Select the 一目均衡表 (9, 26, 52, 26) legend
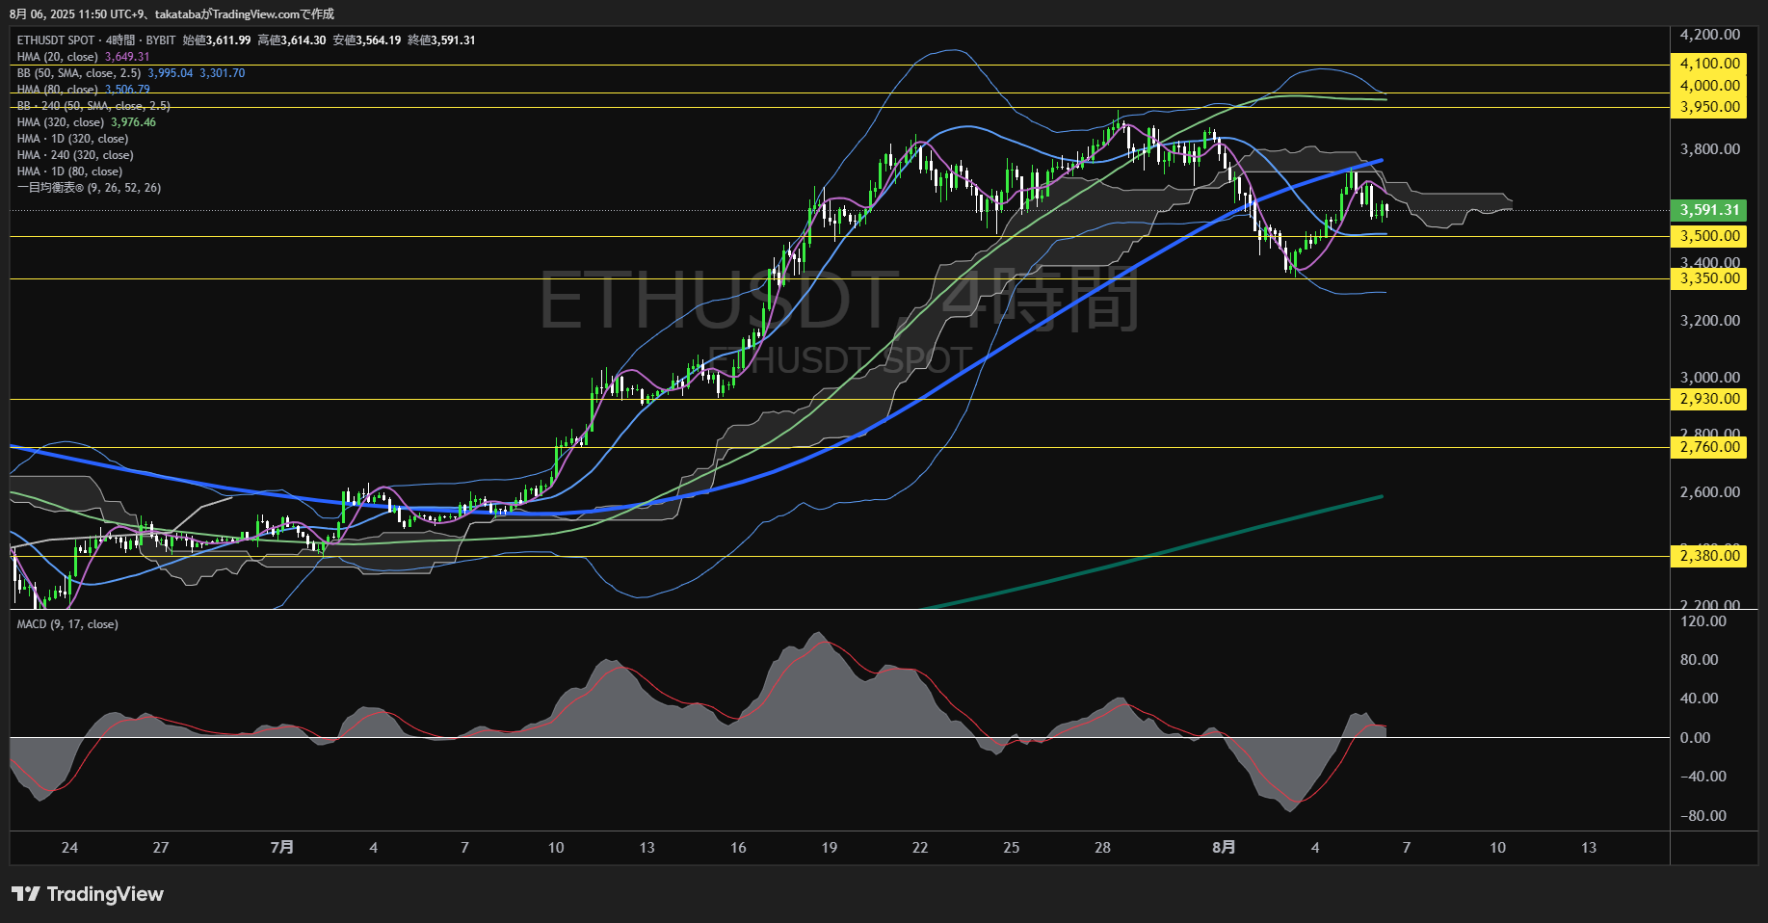 (x=89, y=188)
